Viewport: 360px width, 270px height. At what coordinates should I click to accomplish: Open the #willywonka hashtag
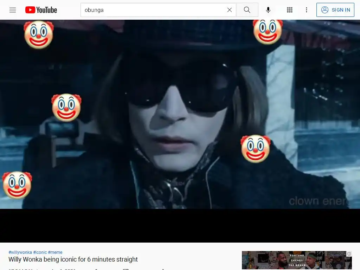coord(20,252)
